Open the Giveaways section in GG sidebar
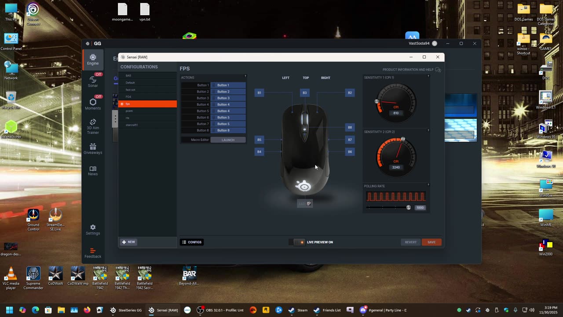The width and height of the screenshot is (563, 317). click(93, 149)
